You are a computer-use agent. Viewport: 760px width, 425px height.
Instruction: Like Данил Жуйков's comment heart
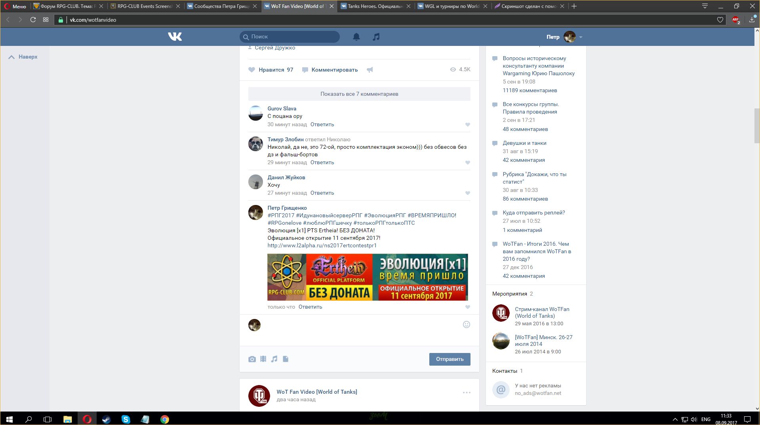tap(467, 193)
